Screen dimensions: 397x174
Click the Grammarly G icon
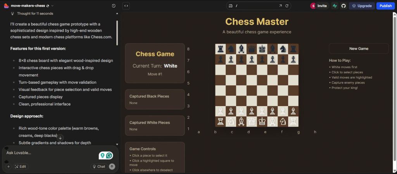[x=109, y=155]
